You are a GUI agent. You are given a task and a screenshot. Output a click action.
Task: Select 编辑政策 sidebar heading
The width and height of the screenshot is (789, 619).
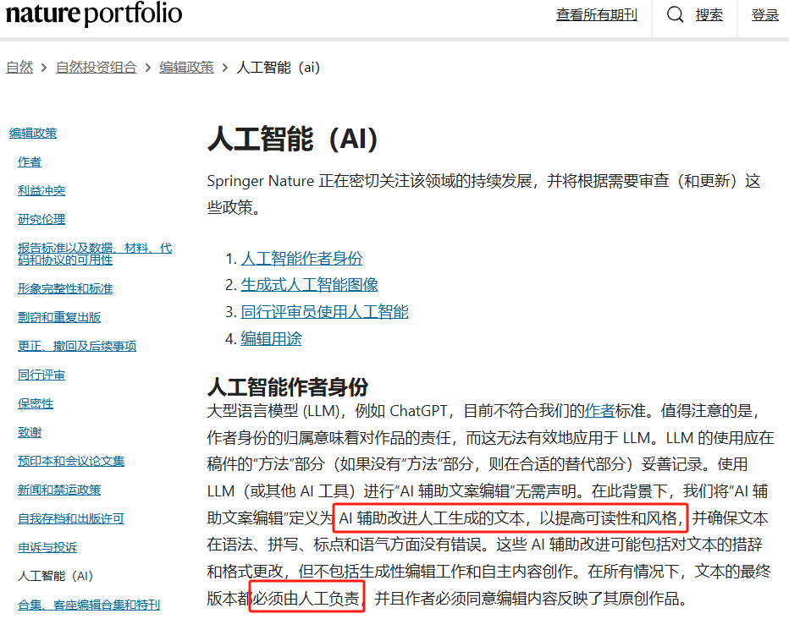(33, 134)
